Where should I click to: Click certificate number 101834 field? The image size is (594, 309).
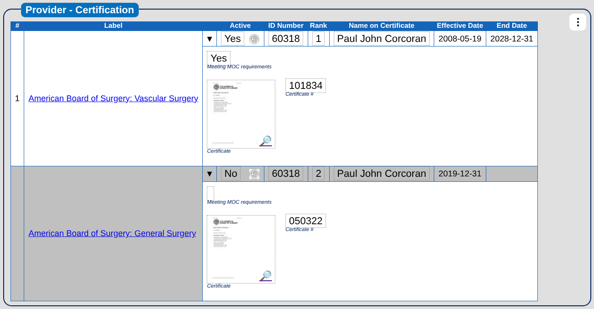[305, 86]
